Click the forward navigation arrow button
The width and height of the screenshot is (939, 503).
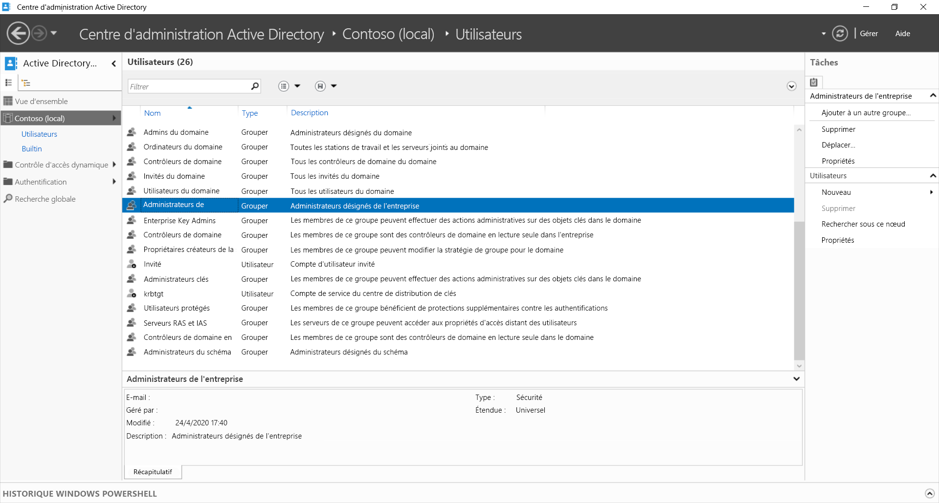[39, 34]
